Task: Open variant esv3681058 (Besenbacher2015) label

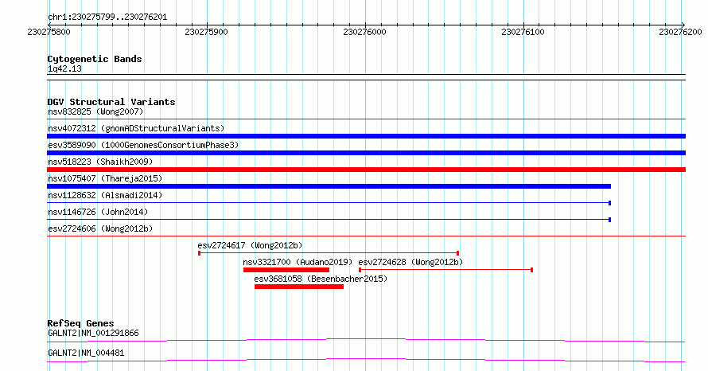Action: point(321,279)
